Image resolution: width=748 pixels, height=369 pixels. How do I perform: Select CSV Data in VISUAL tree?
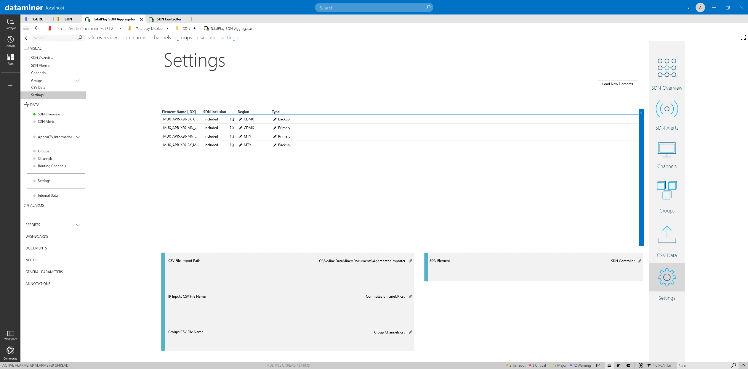coord(38,88)
